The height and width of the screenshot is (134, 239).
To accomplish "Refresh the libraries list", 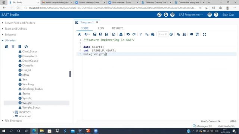I will pyautogui.click(x=26, y=47).
